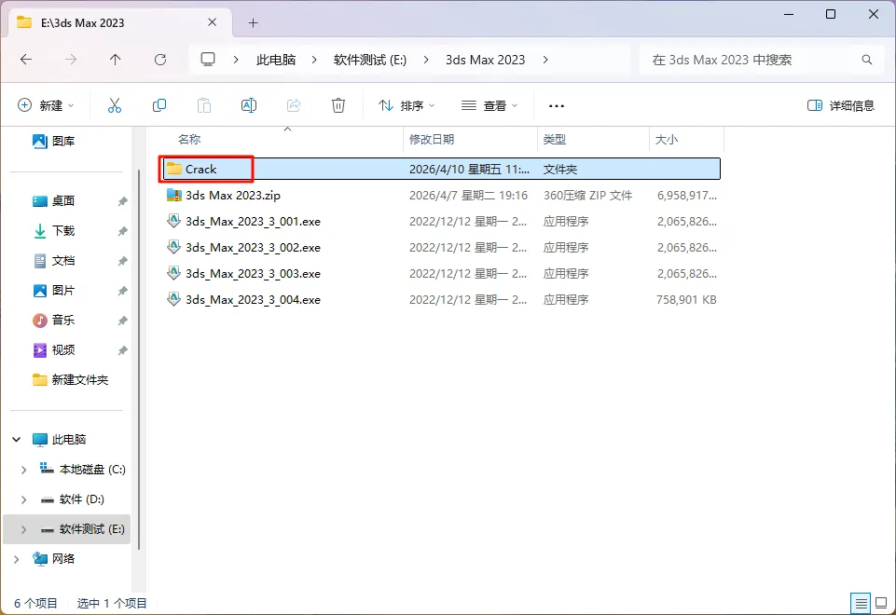Add a new tab with plus button
This screenshot has height=615, width=896.
(254, 23)
